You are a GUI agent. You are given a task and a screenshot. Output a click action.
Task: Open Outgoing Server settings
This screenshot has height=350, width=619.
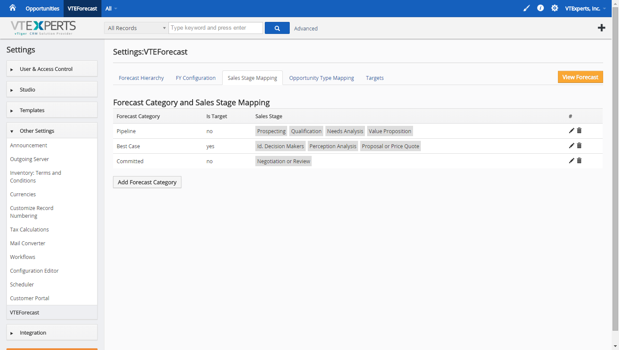click(x=30, y=159)
